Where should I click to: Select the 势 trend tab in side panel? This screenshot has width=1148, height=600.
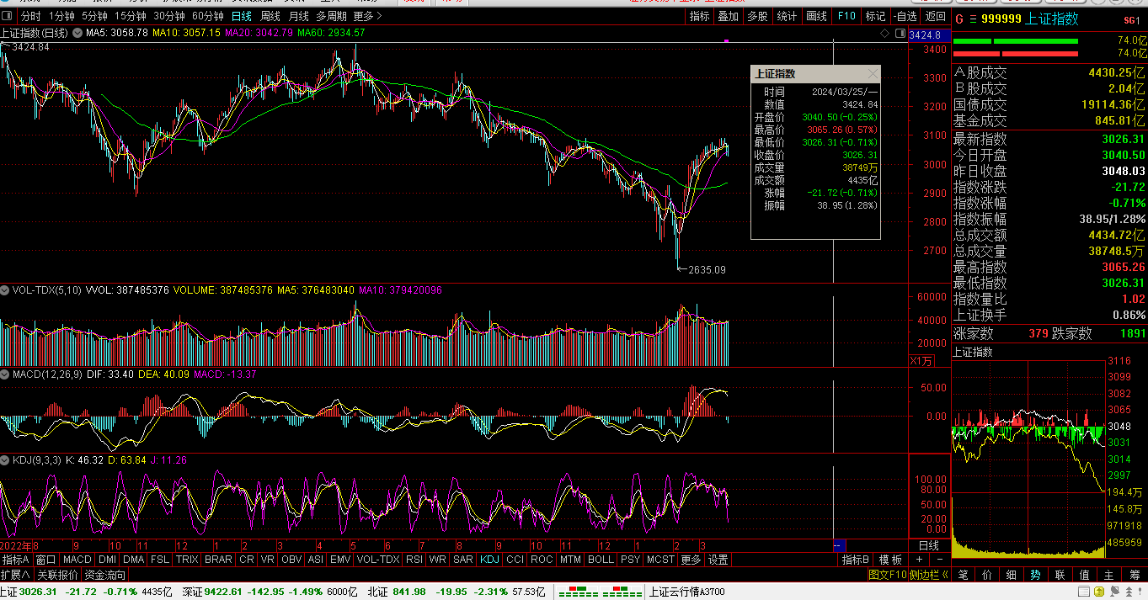point(1035,575)
